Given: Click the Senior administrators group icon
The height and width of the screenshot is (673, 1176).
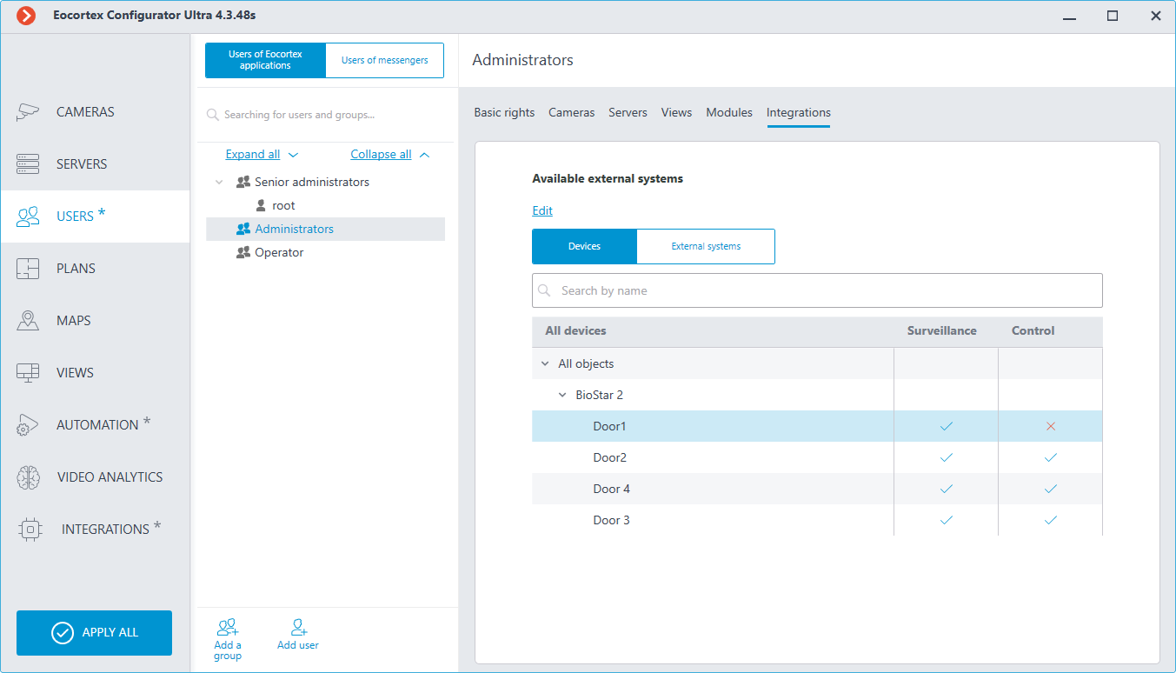Looking at the screenshot, I should (x=243, y=183).
